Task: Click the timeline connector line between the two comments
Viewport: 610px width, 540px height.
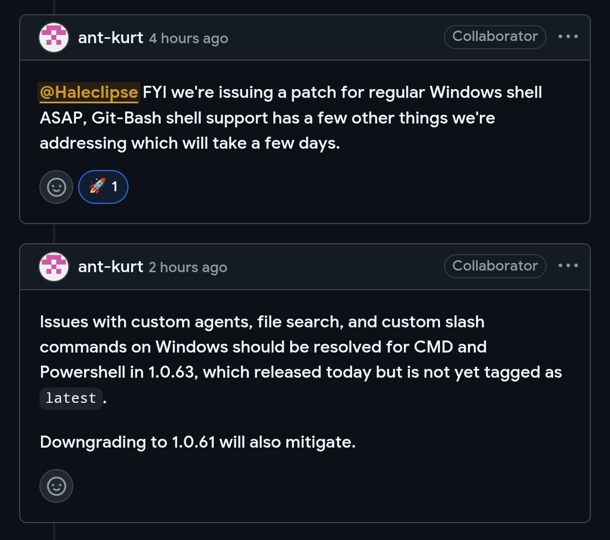Action: pyautogui.click(x=54, y=233)
